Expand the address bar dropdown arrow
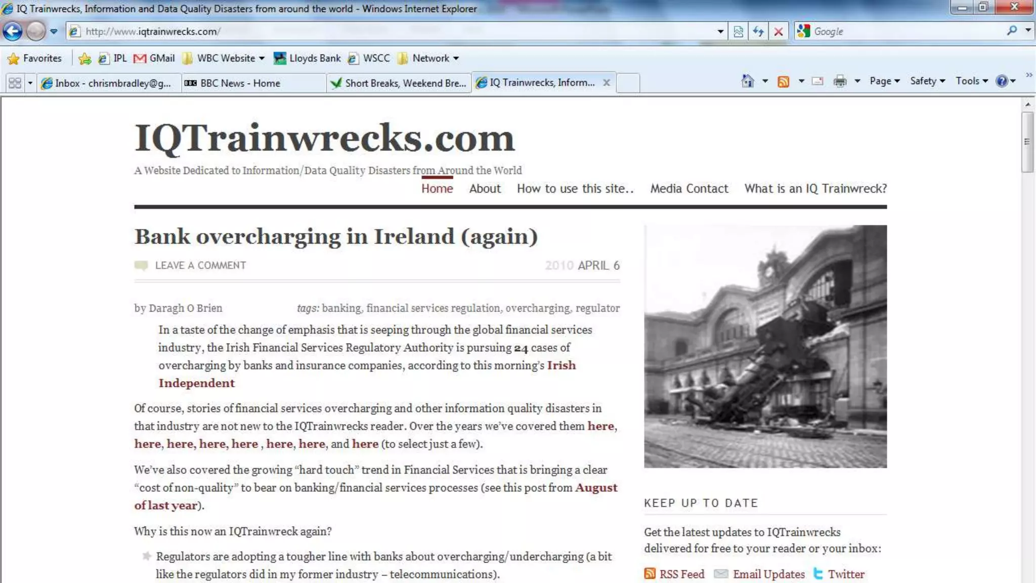 tap(720, 31)
